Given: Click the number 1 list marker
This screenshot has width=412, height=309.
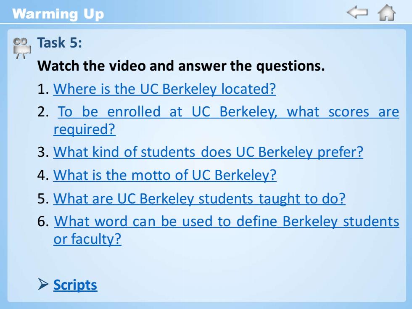Looking at the screenshot, I should 43,89.
